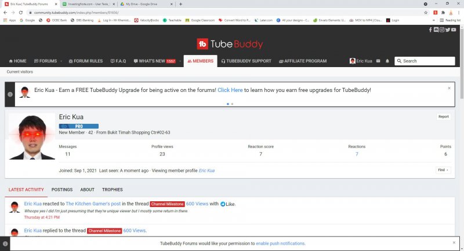This screenshot has width=464, height=251.
Task: Open the YouTube icon in header
Action: point(452,29)
